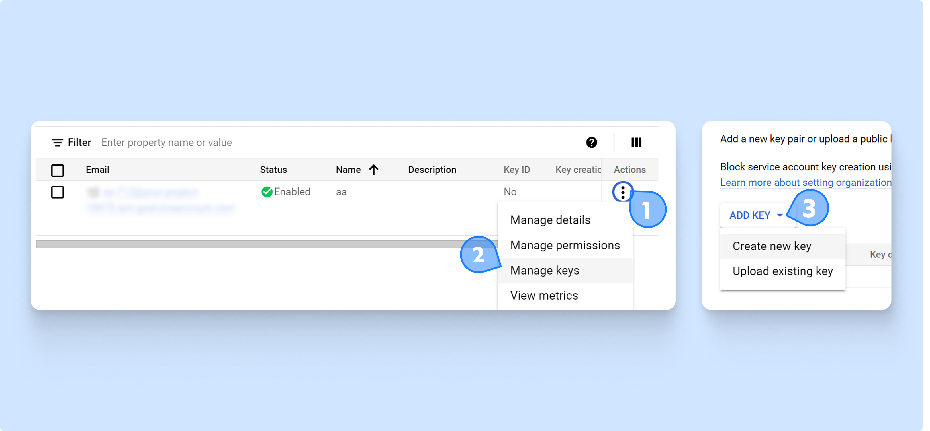The height and width of the screenshot is (431, 930).
Task: Open Manage keys from the menu
Action: pyautogui.click(x=544, y=271)
